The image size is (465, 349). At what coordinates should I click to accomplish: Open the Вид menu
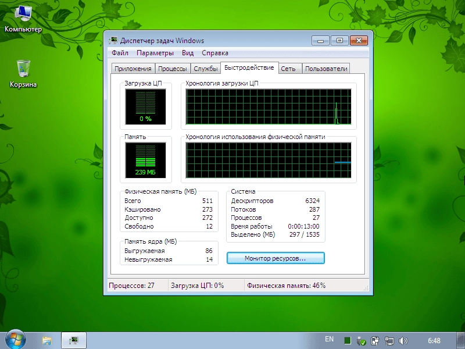click(x=188, y=53)
